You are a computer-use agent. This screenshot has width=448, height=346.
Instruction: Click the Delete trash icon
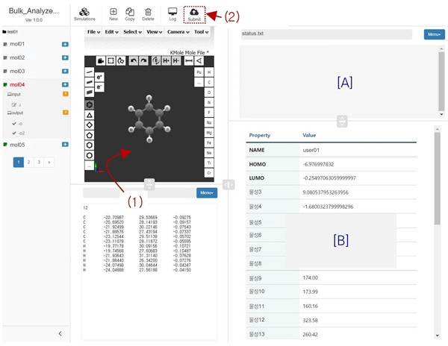[x=149, y=12]
